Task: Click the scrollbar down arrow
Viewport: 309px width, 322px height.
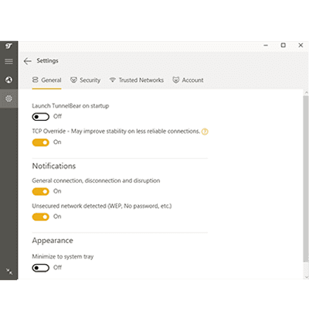Action: [x=306, y=277]
